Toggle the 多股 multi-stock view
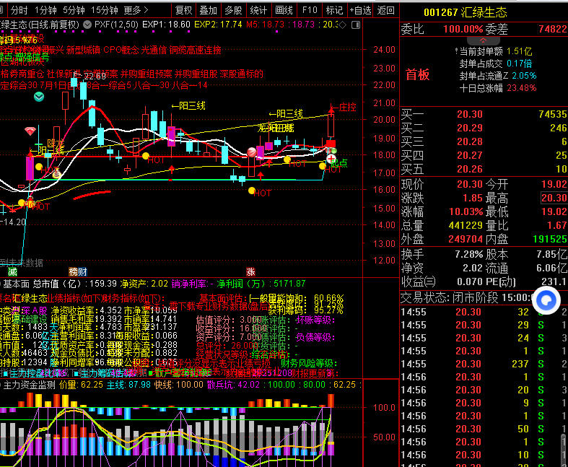The height and width of the screenshot is (467, 568). pyautogui.click(x=232, y=10)
